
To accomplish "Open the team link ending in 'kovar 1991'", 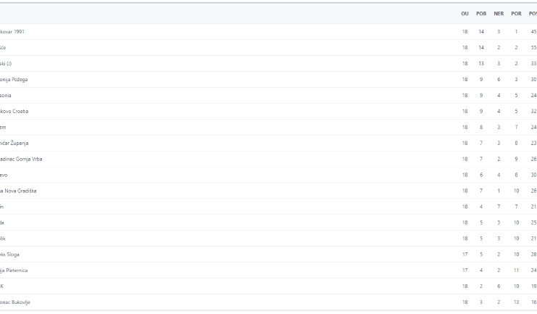I will [x=12, y=31].
